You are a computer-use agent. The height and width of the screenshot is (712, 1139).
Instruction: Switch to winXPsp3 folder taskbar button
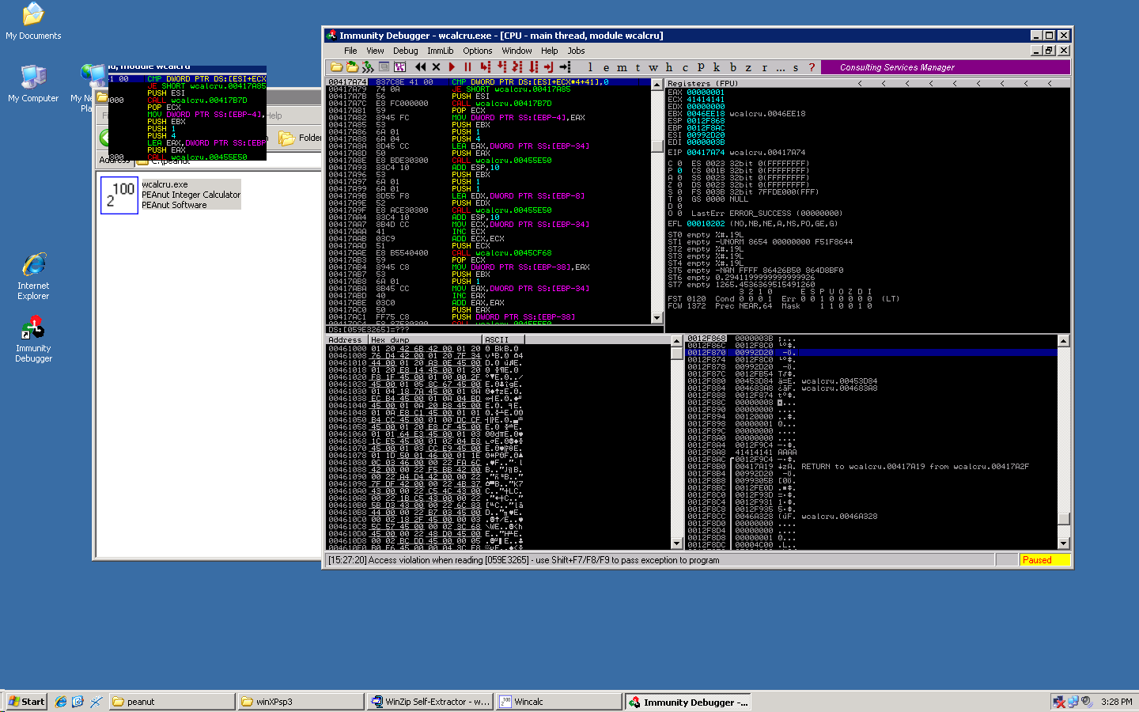point(301,701)
